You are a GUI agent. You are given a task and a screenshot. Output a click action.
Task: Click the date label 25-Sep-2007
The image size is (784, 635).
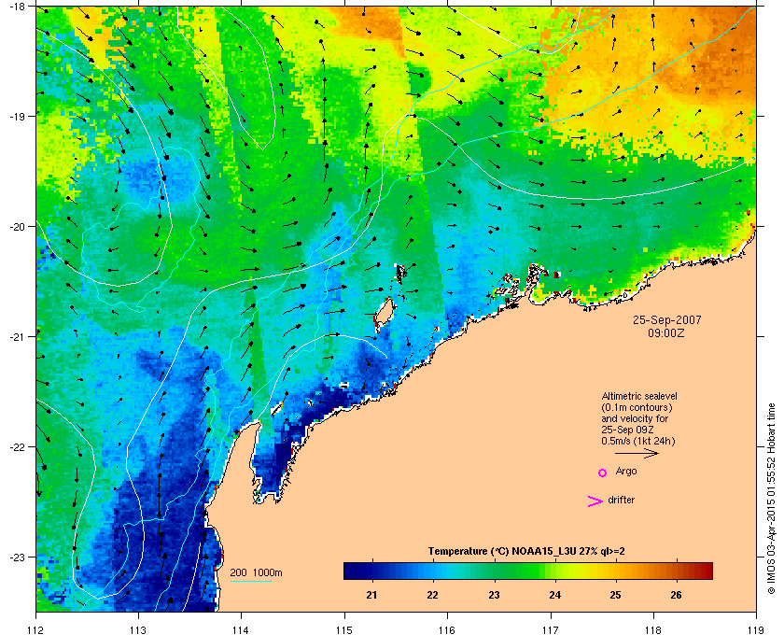click(x=667, y=319)
